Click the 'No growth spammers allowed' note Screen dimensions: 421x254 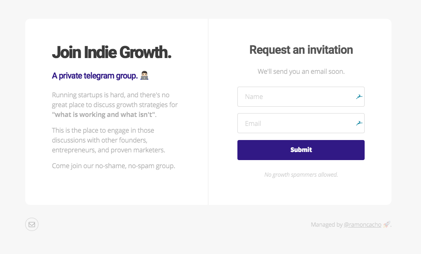(x=301, y=175)
